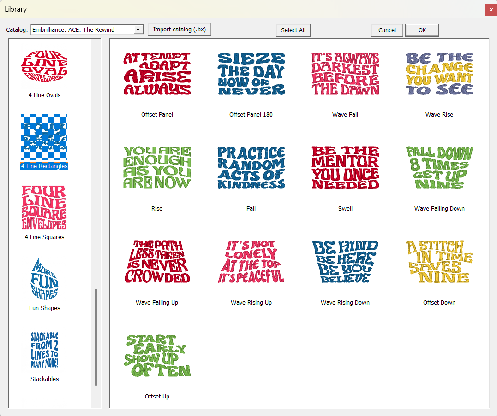The height and width of the screenshot is (416, 497).
Task: Open the 4 Line Squares category
Action: point(44,208)
